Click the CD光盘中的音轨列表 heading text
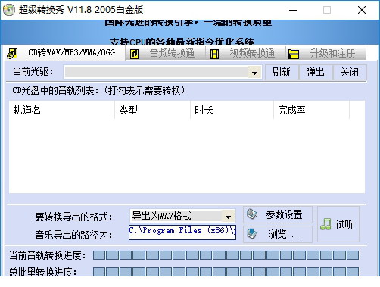Image resolution: width=380 pixels, height=287 pixels. [x=98, y=90]
